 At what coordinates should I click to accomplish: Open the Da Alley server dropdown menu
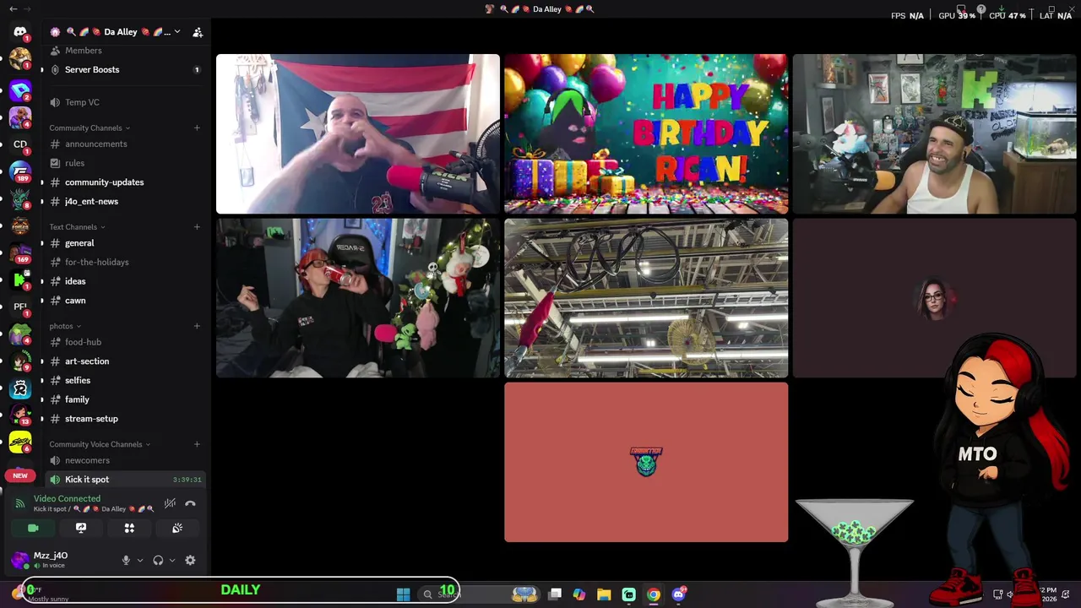pyautogui.click(x=177, y=32)
